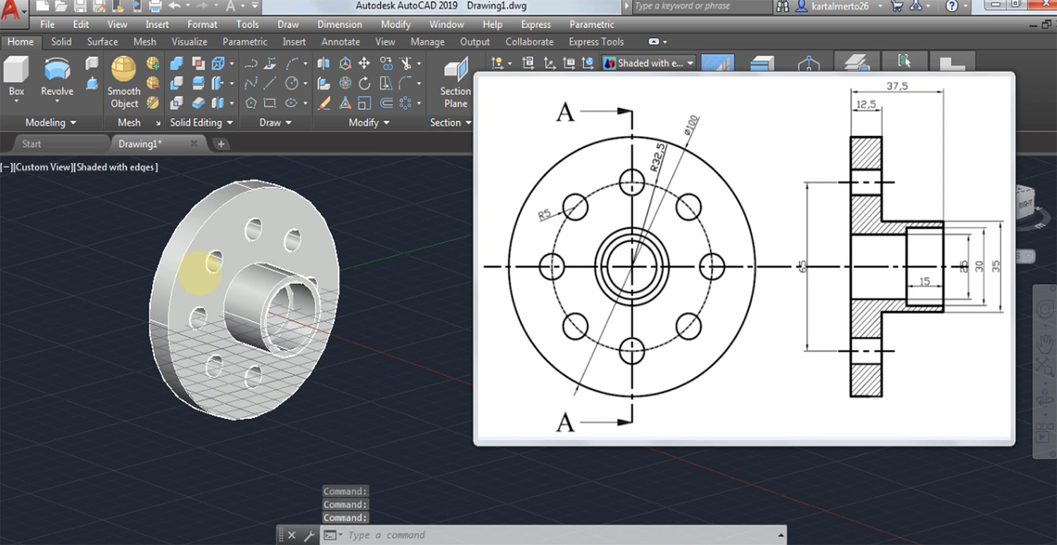
Task: Click the Smooth More mesh icon
Action: (x=153, y=63)
